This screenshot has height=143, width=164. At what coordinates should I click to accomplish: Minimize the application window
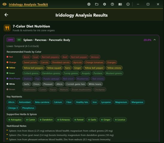[138, 4]
